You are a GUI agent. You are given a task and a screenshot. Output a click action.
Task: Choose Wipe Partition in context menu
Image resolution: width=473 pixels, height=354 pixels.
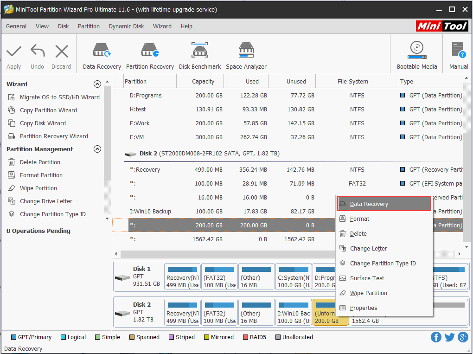[384, 293]
